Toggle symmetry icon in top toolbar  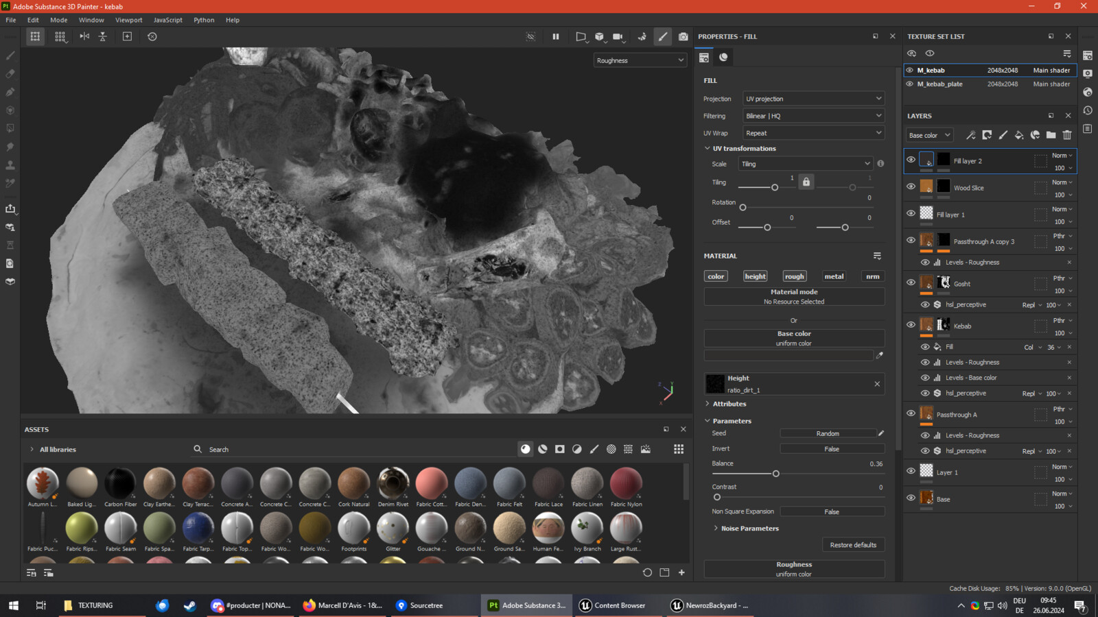point(84,36)
